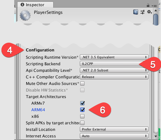Click the Disable HW Statistics label
The image size is (161, 140).
tap(47, 90)
